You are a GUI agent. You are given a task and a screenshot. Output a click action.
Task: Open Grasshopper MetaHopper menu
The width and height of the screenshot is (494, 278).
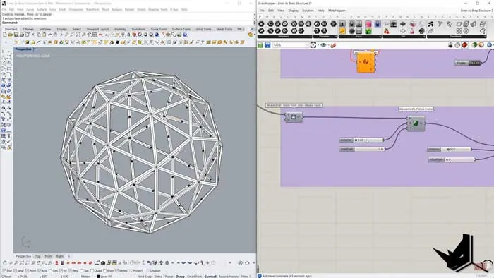[337, 11]
